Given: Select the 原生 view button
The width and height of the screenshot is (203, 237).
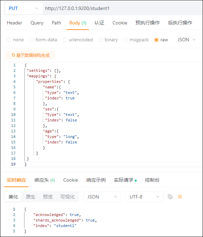Looking at the screenshot, I should [x=30, y=197].
